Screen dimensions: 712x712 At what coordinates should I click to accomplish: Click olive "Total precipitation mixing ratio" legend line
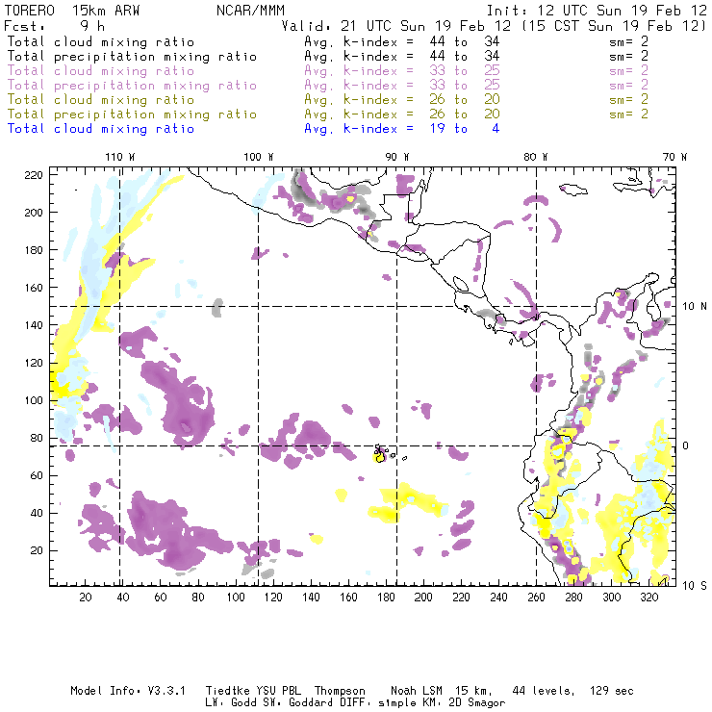[x=132, y=114]
